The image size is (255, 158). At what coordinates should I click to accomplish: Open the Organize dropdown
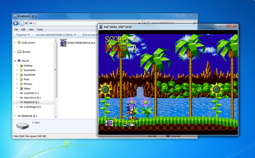click(x=23, y=35)
